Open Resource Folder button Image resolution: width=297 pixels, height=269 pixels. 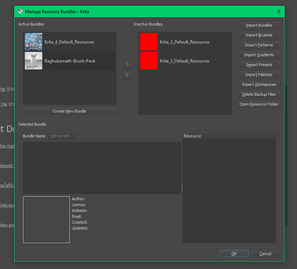click(x=259, y=104)
